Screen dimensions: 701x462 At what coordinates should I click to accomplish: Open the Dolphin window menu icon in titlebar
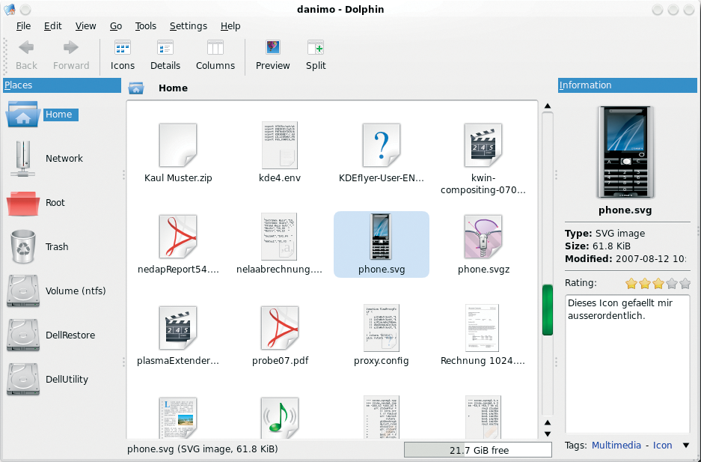[x=10, y=10]
